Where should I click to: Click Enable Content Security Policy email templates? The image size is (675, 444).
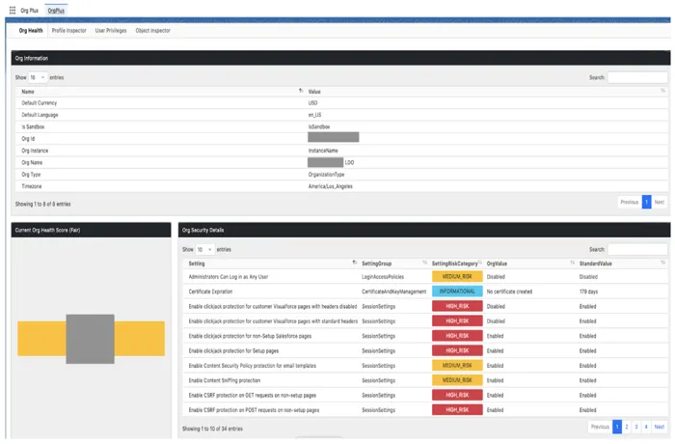tap(253, 366)
